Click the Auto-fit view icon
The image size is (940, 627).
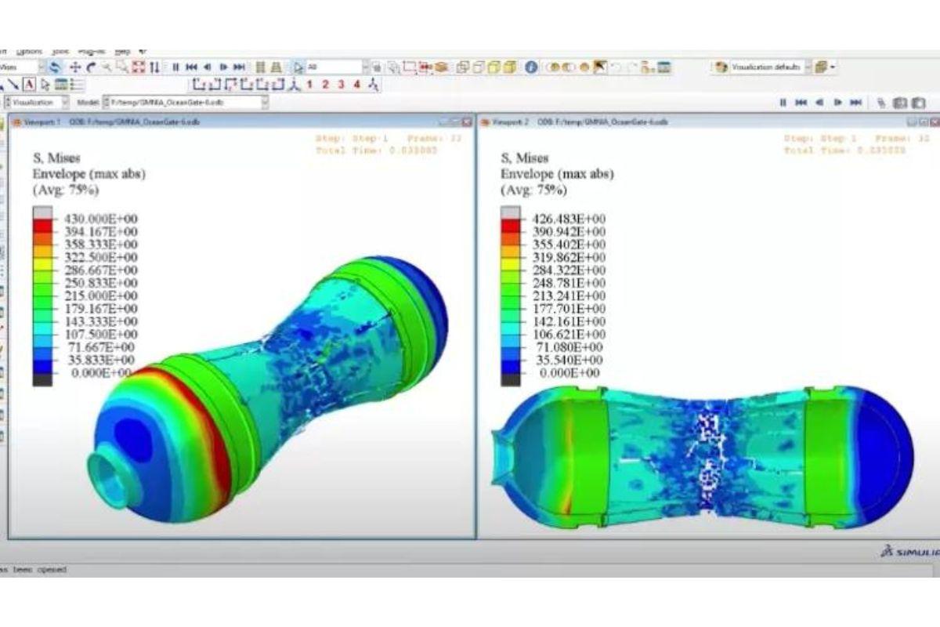click(x=139, y=67)
